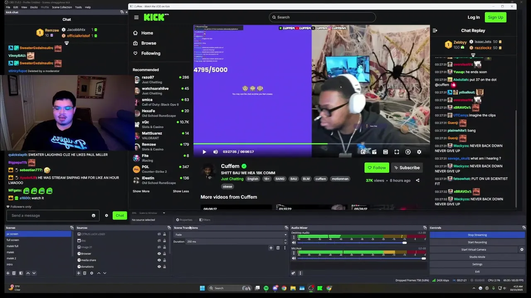Seek on the Kick video progress bar

coord(312,144)
